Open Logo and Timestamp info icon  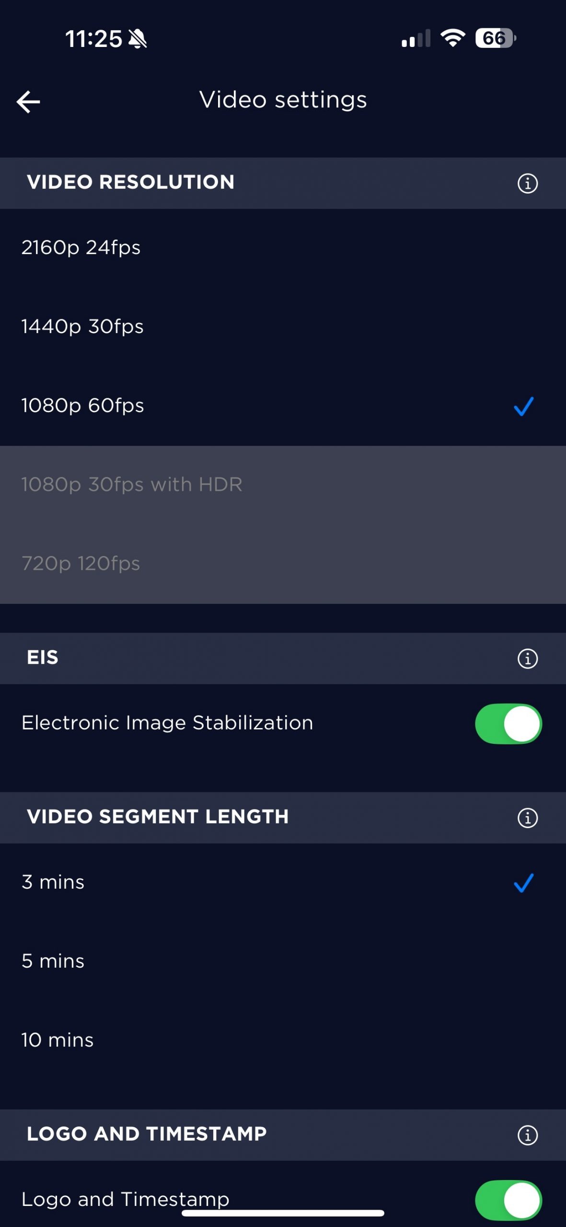(527, 1135)
